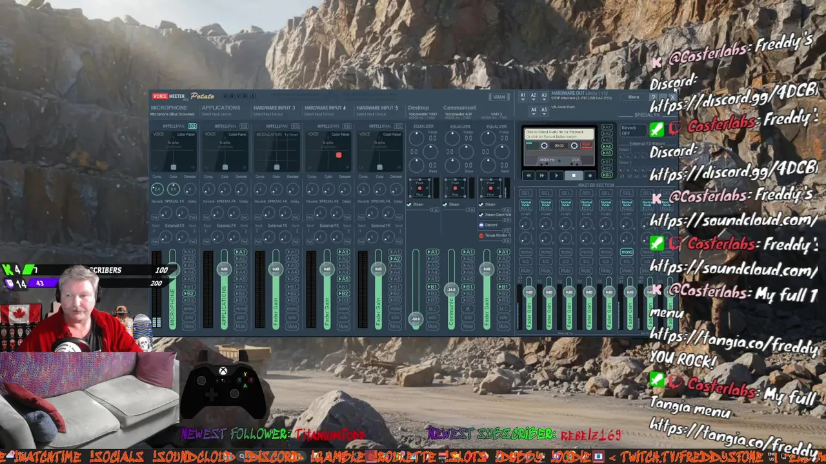This screenshot has height=464, width=826.
Task: Click the Desktop fader at -60.0
Action: pos(416,318)
